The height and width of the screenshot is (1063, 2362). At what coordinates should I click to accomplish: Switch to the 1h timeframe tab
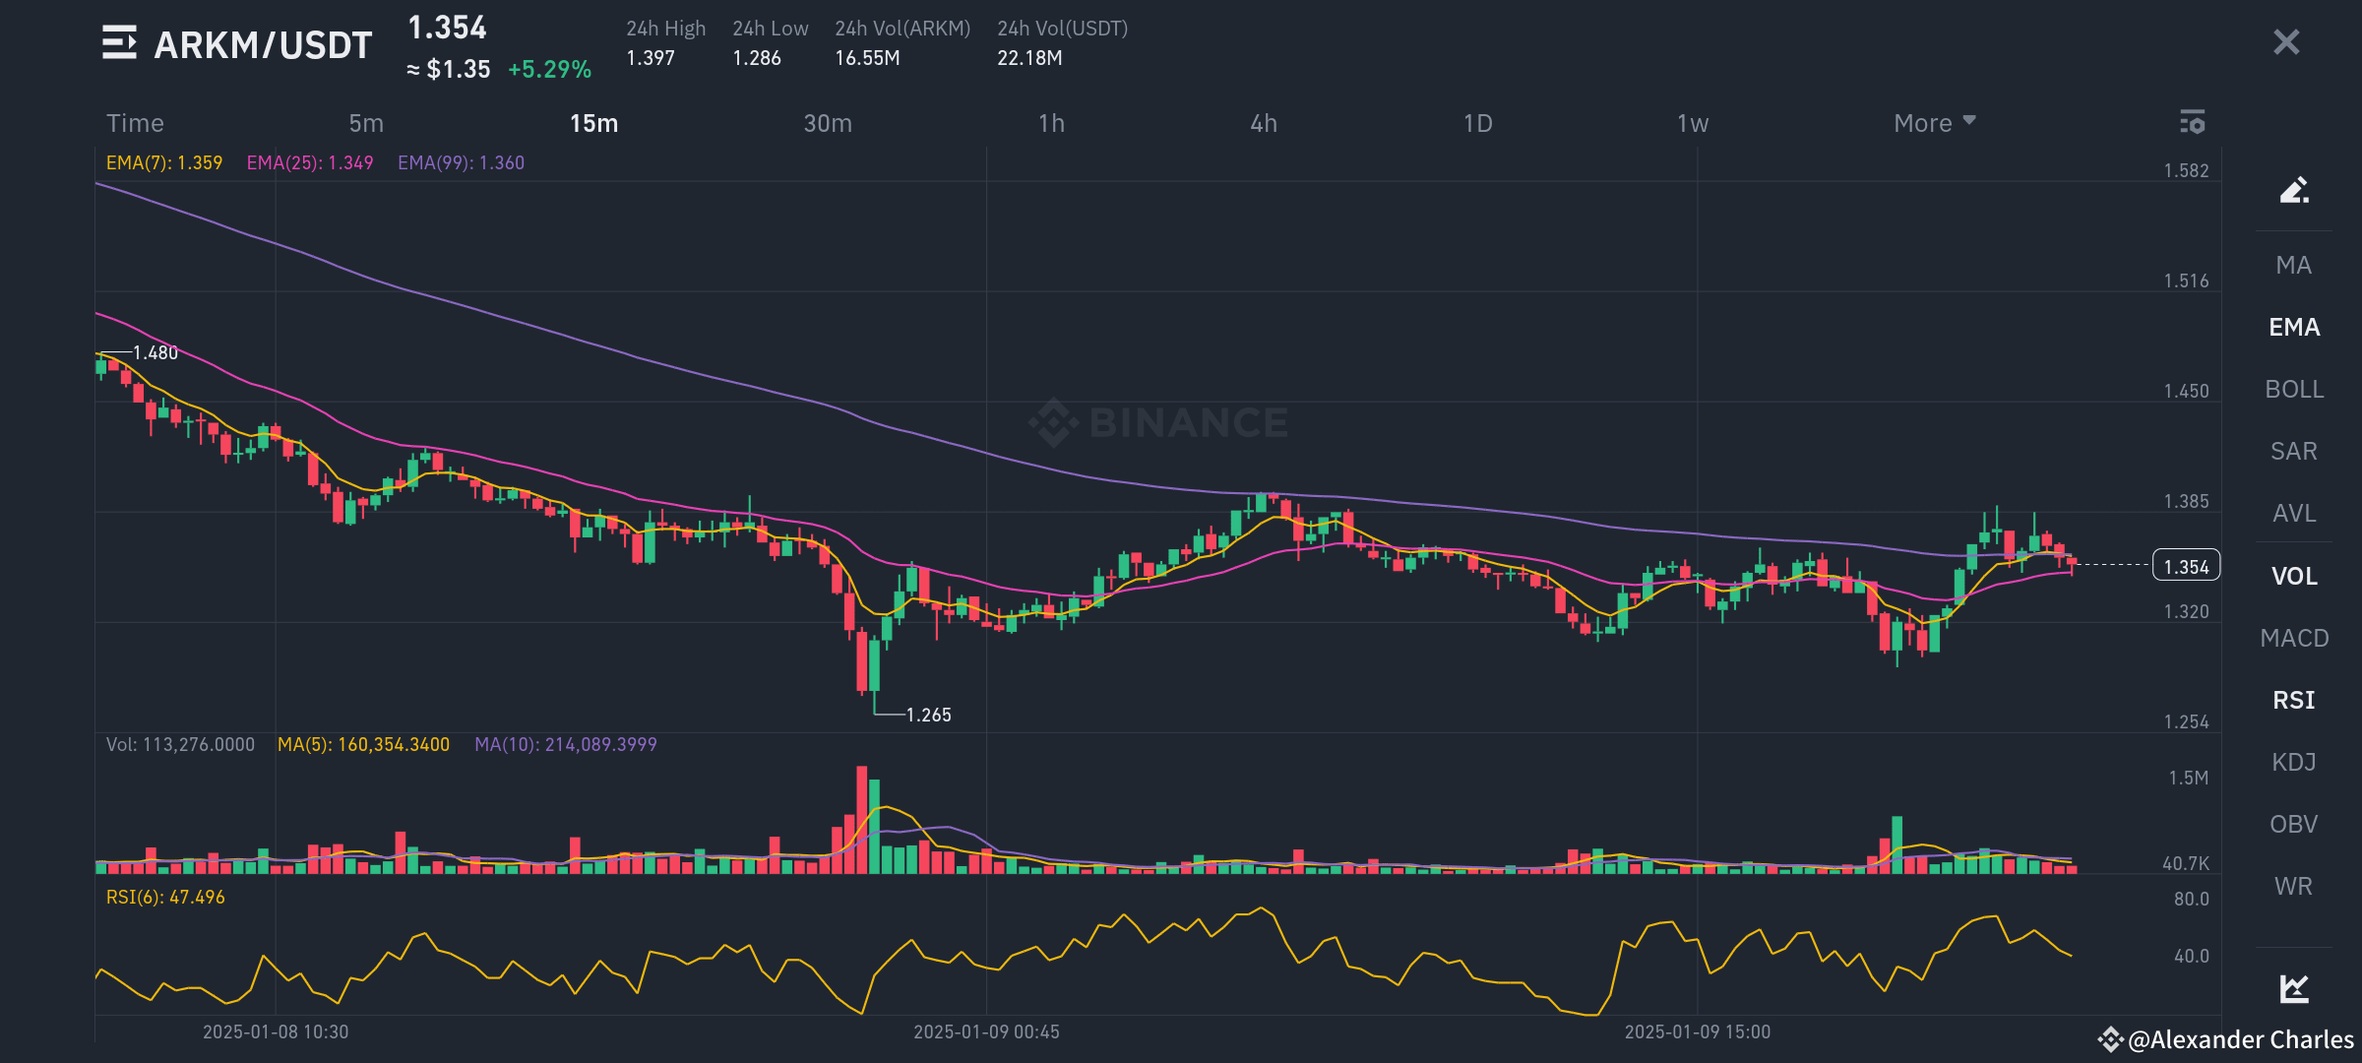pyautogui.click(x=1052, y=123)
